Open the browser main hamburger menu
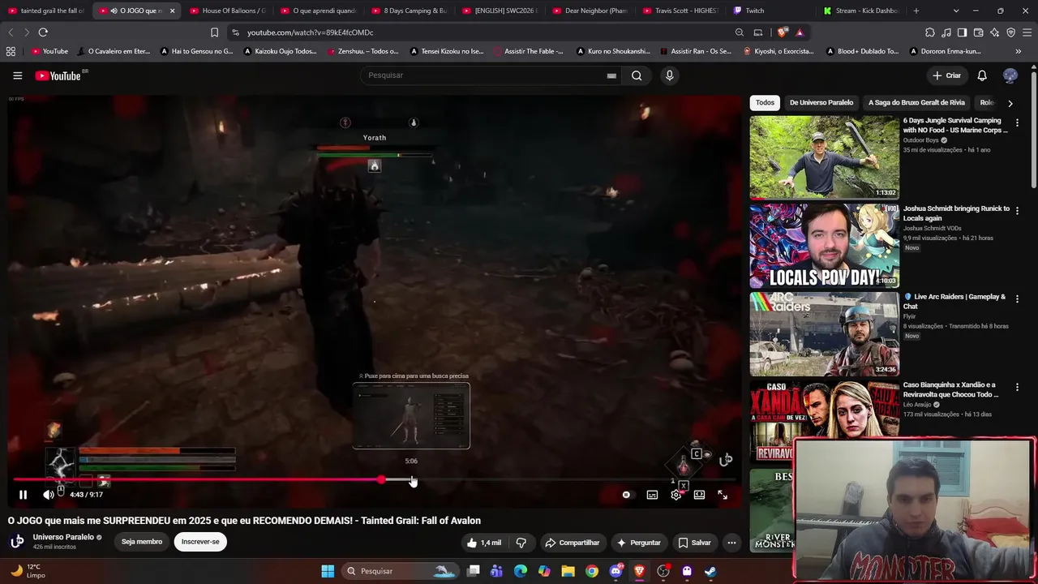This screenshot has width=1038, height=584. click(x=1027, y=32)
